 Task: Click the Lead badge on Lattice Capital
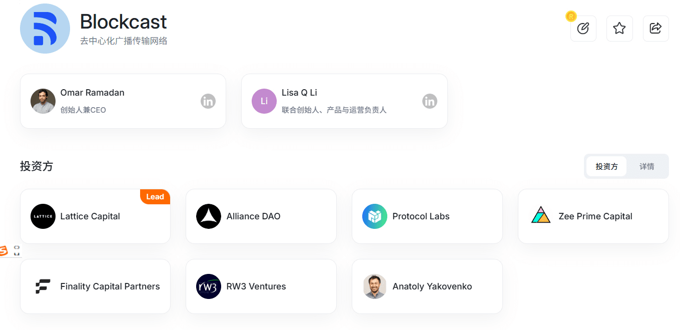(155, 197)
